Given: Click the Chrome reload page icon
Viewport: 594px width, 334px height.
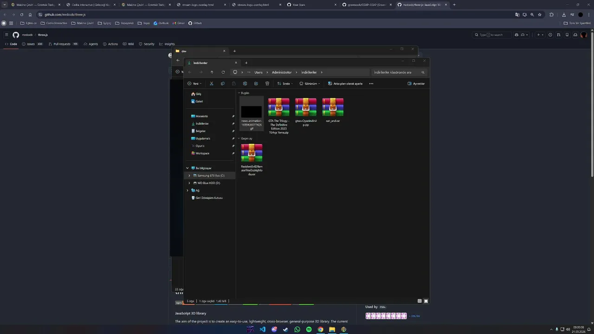Looking at the screenshot, I should coord(21,14).
